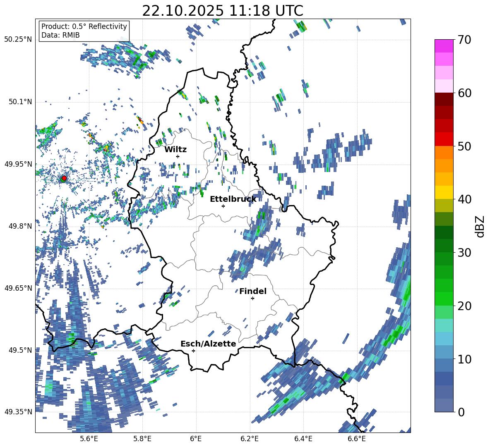The height and width of the screenshot is (447, 490).
Task: Click the 30 dBZ colorbar label
Action: pyautogui.click(x=464, y=253)
